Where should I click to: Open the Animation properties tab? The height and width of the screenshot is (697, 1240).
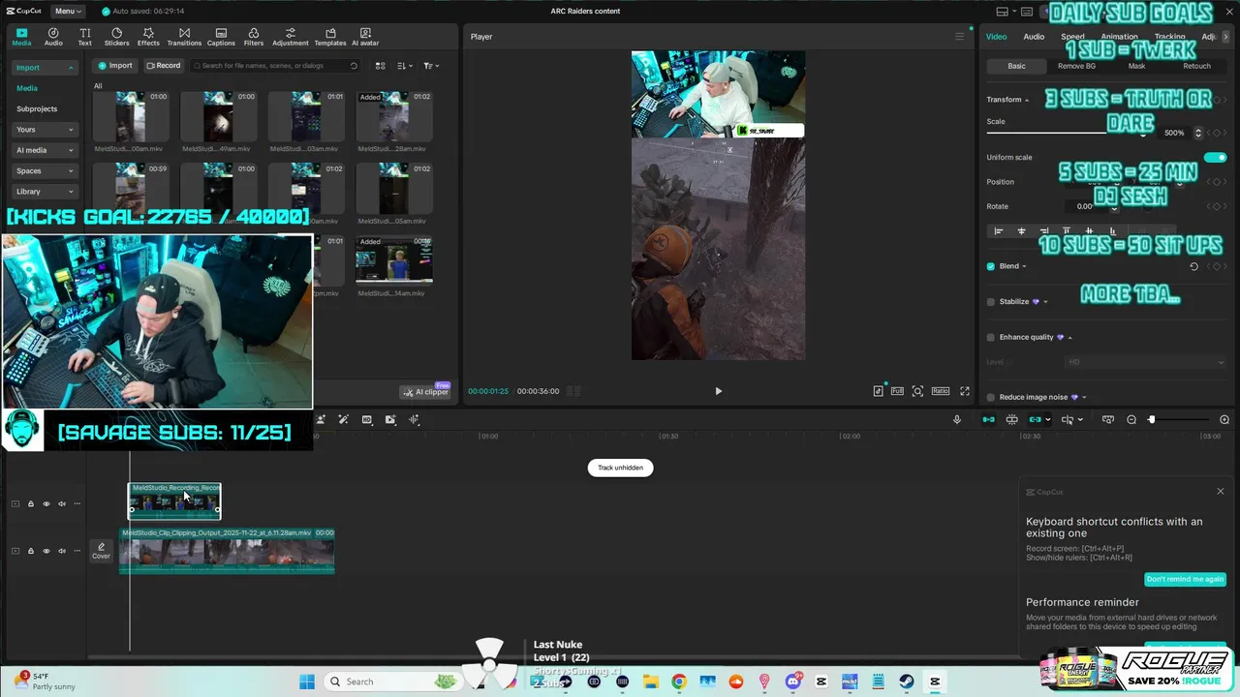(x=1119, y=37)
